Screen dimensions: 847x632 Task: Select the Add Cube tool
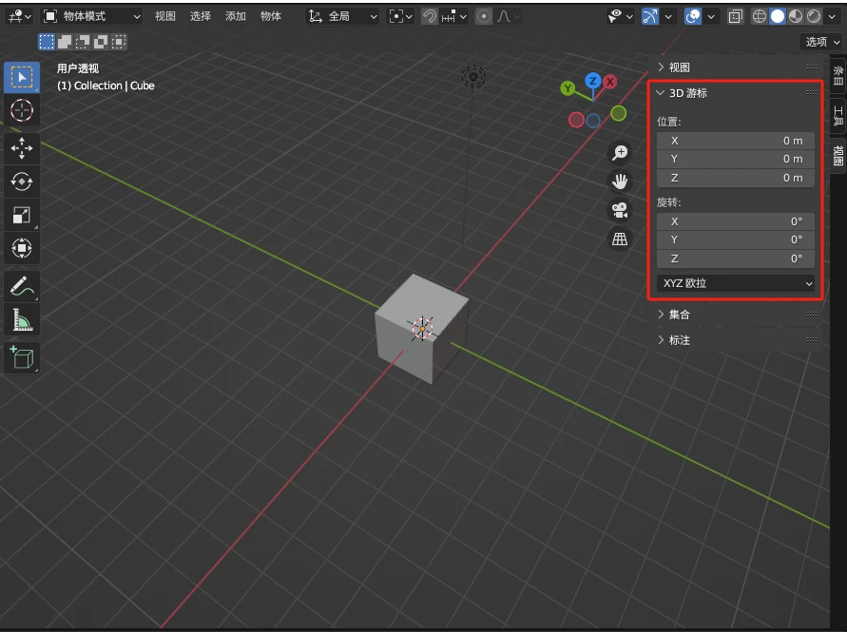22,357
